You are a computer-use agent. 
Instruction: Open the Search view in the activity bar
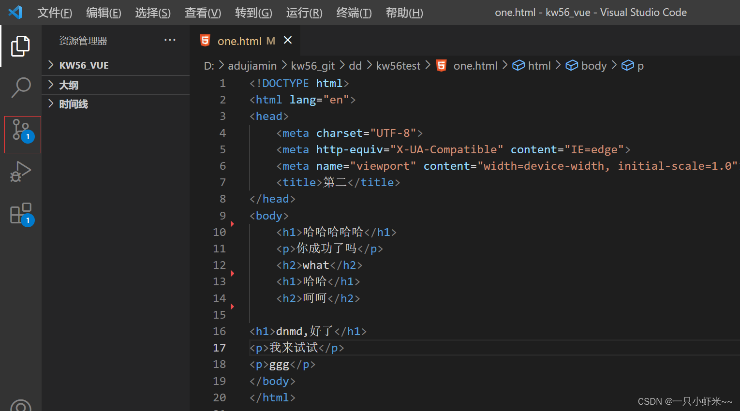point(20,88)
